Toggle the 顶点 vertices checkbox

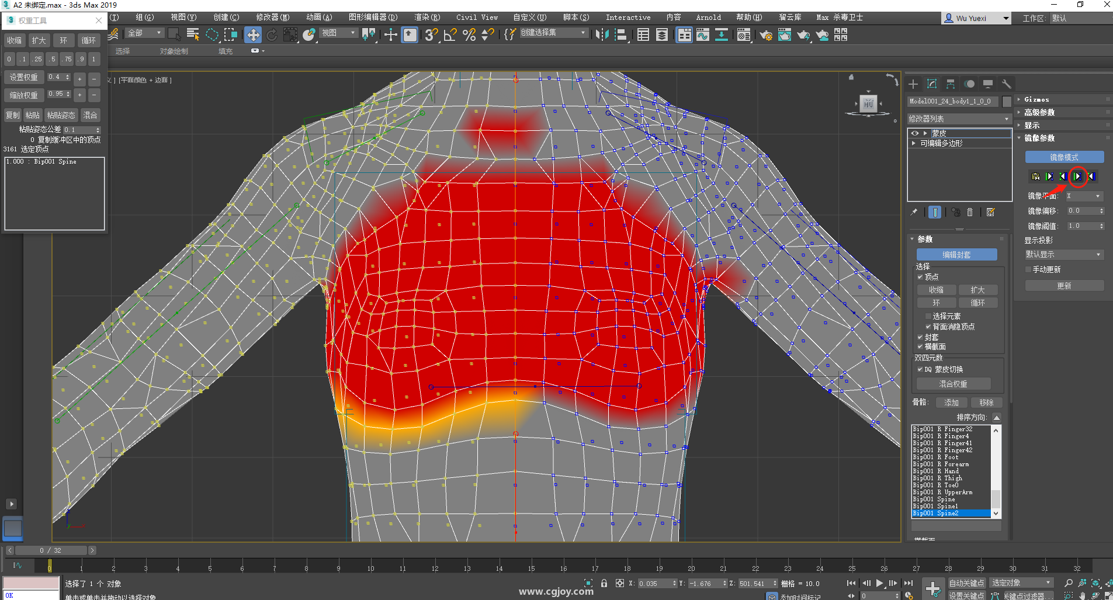[x=920, y=277]
